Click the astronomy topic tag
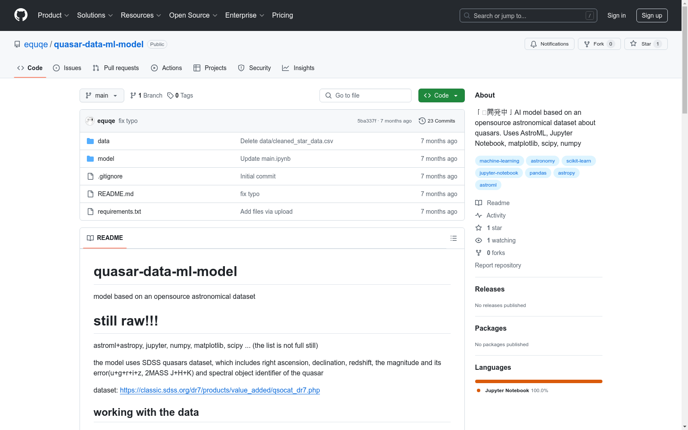Image resolution: width=688 pixels, height=430 pixels. click(x=543, y=161)
